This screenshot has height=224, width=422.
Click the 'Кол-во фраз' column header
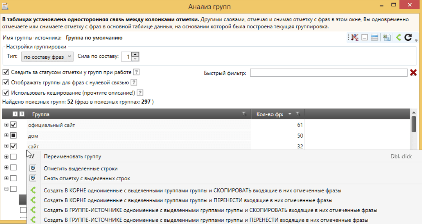click(x=278, y=114)
